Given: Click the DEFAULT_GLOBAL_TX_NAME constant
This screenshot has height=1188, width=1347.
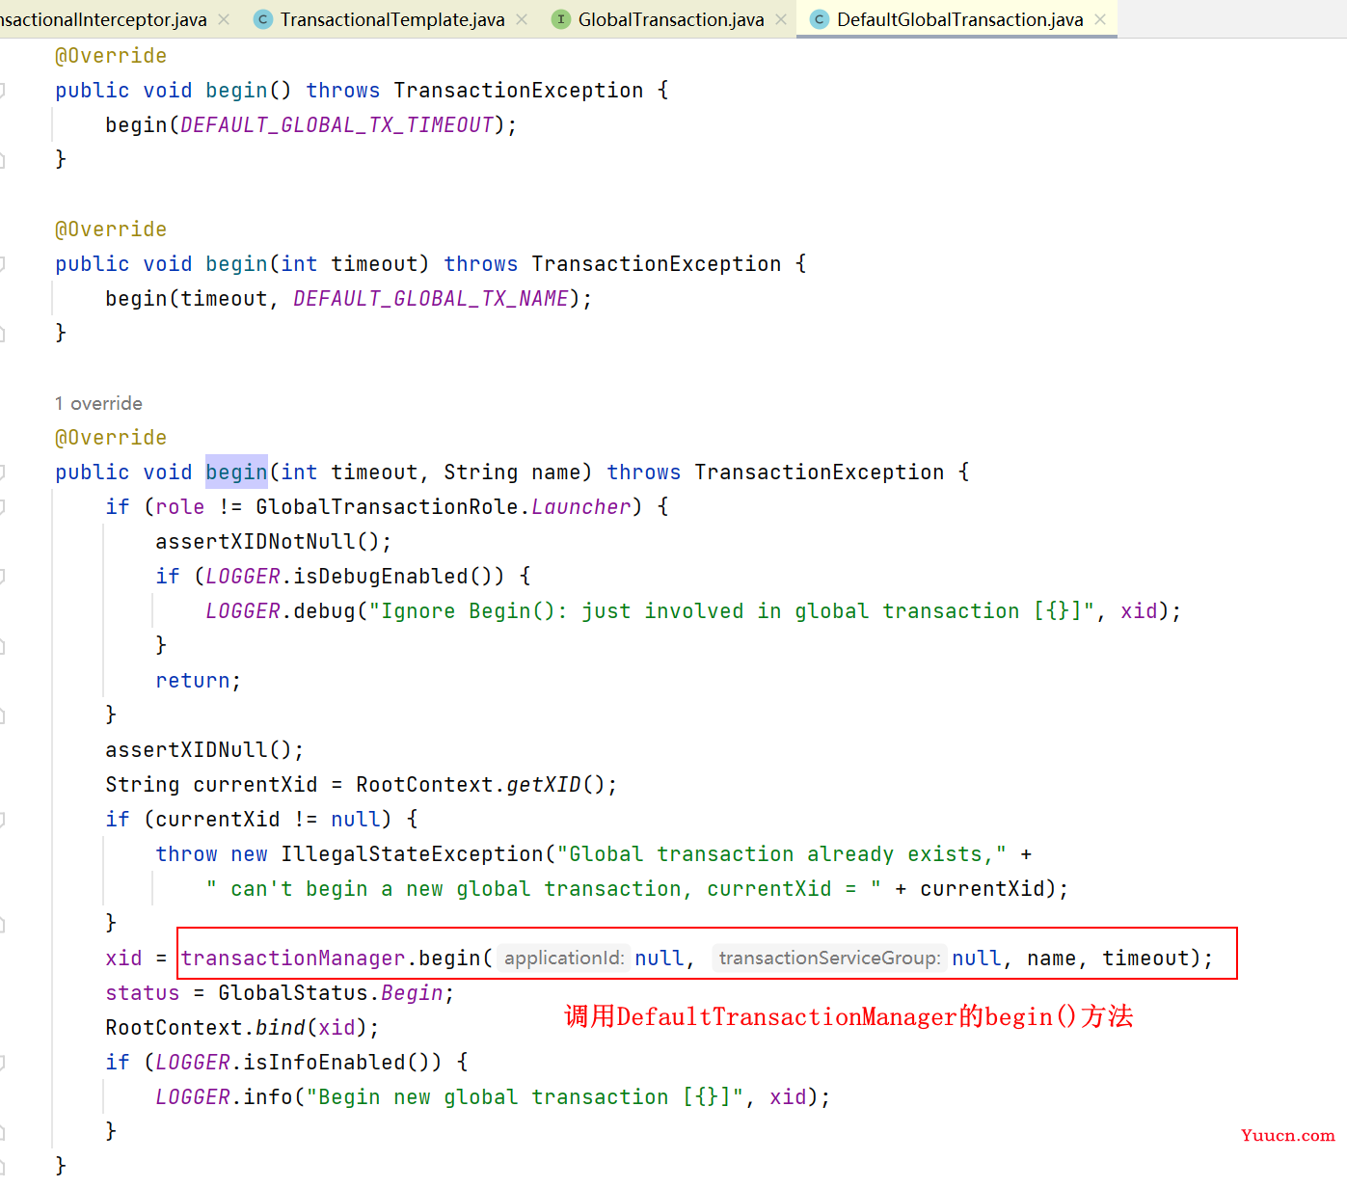Looking at the screenshot, I should (431, 299).
